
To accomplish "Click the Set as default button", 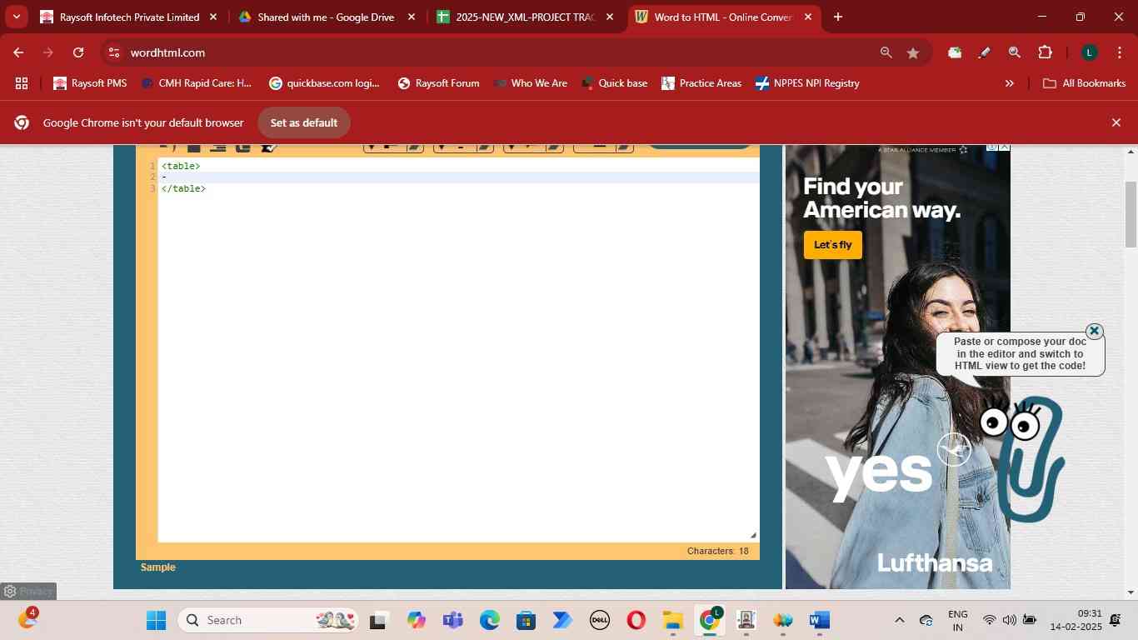I will (303, 122).
